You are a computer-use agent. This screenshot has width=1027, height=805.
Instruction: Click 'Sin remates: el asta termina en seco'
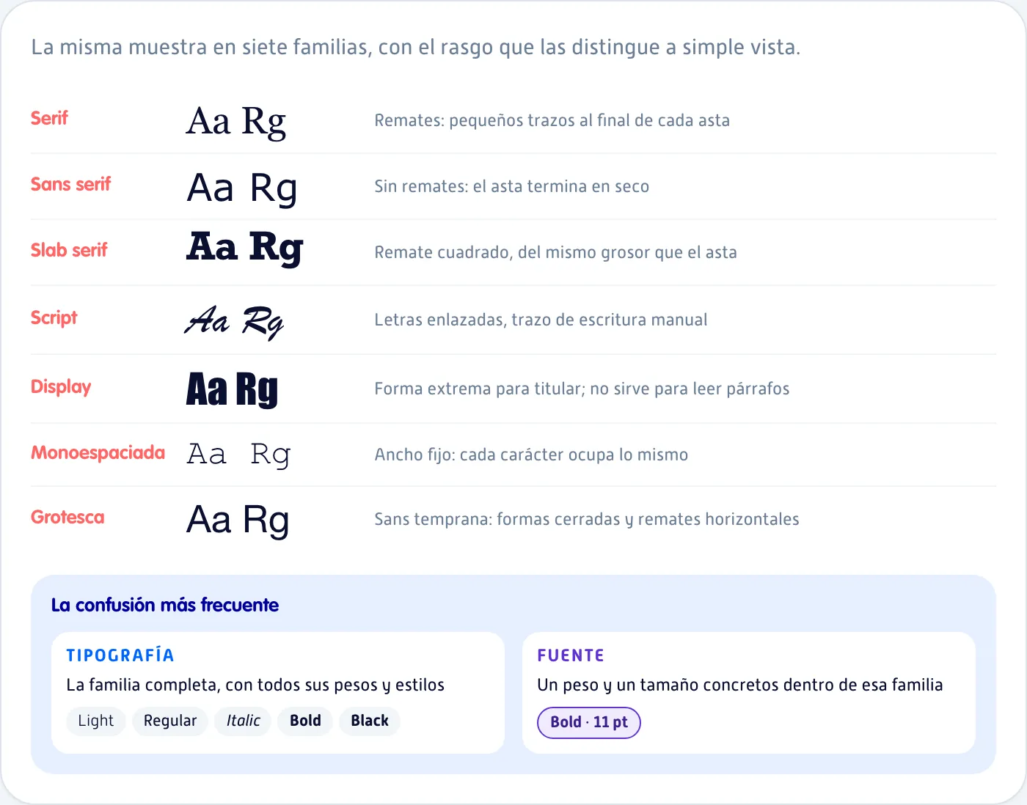512,186
